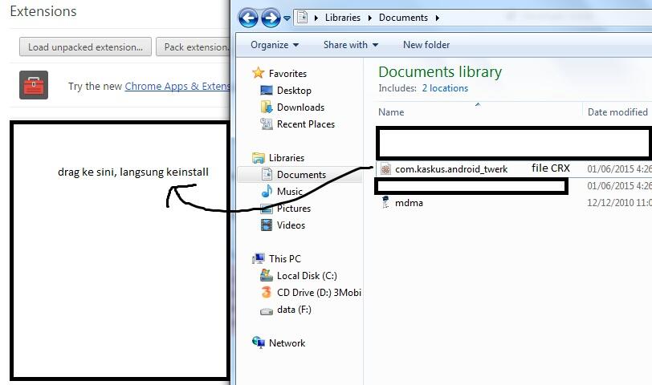Click the This PC computer icon
652x385 pixels.
[x=259, y=259]
